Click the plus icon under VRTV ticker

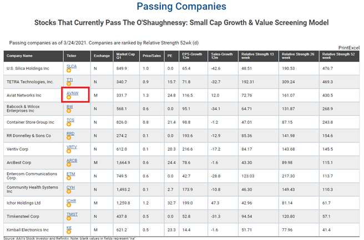point(69,151)
